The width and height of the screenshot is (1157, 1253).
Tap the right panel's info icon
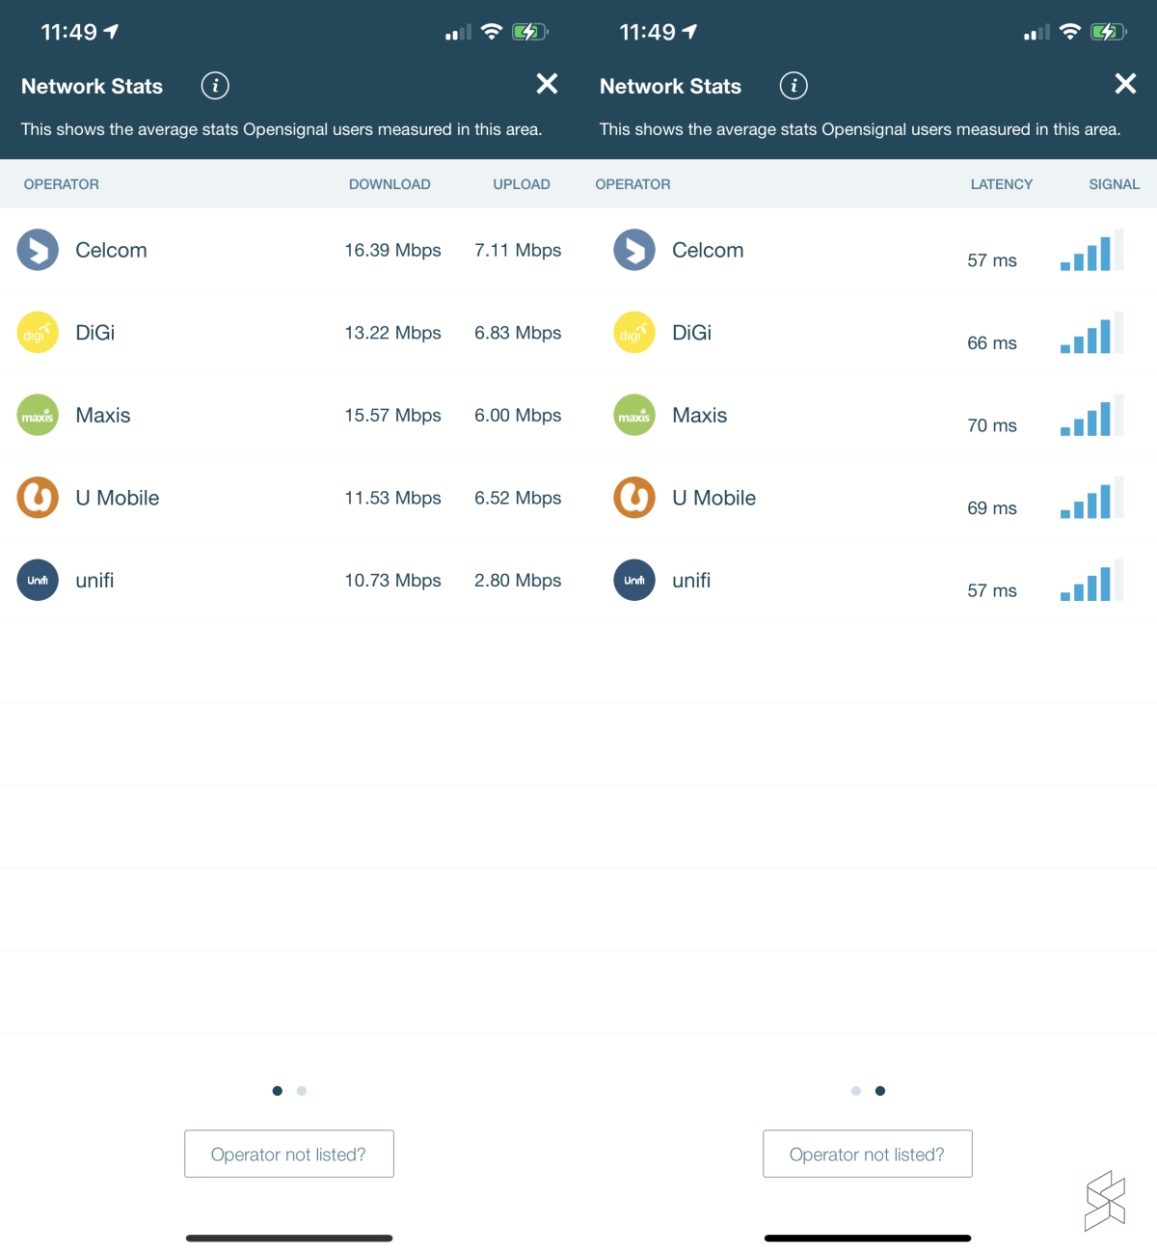pyautogui.click(x=794, y=85)
